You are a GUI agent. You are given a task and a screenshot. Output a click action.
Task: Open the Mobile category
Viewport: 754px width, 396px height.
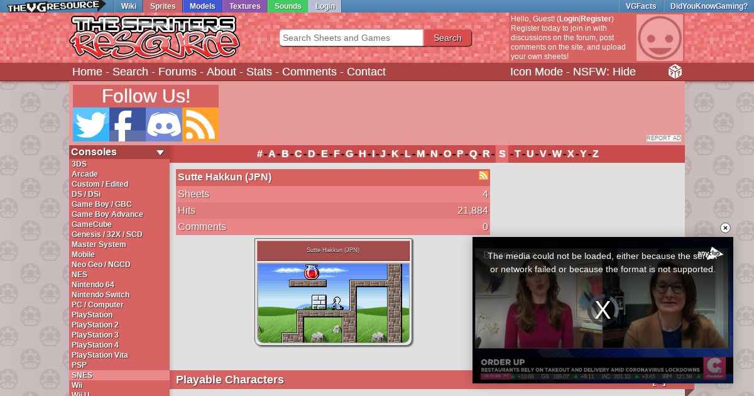click(x=119, y=255)
